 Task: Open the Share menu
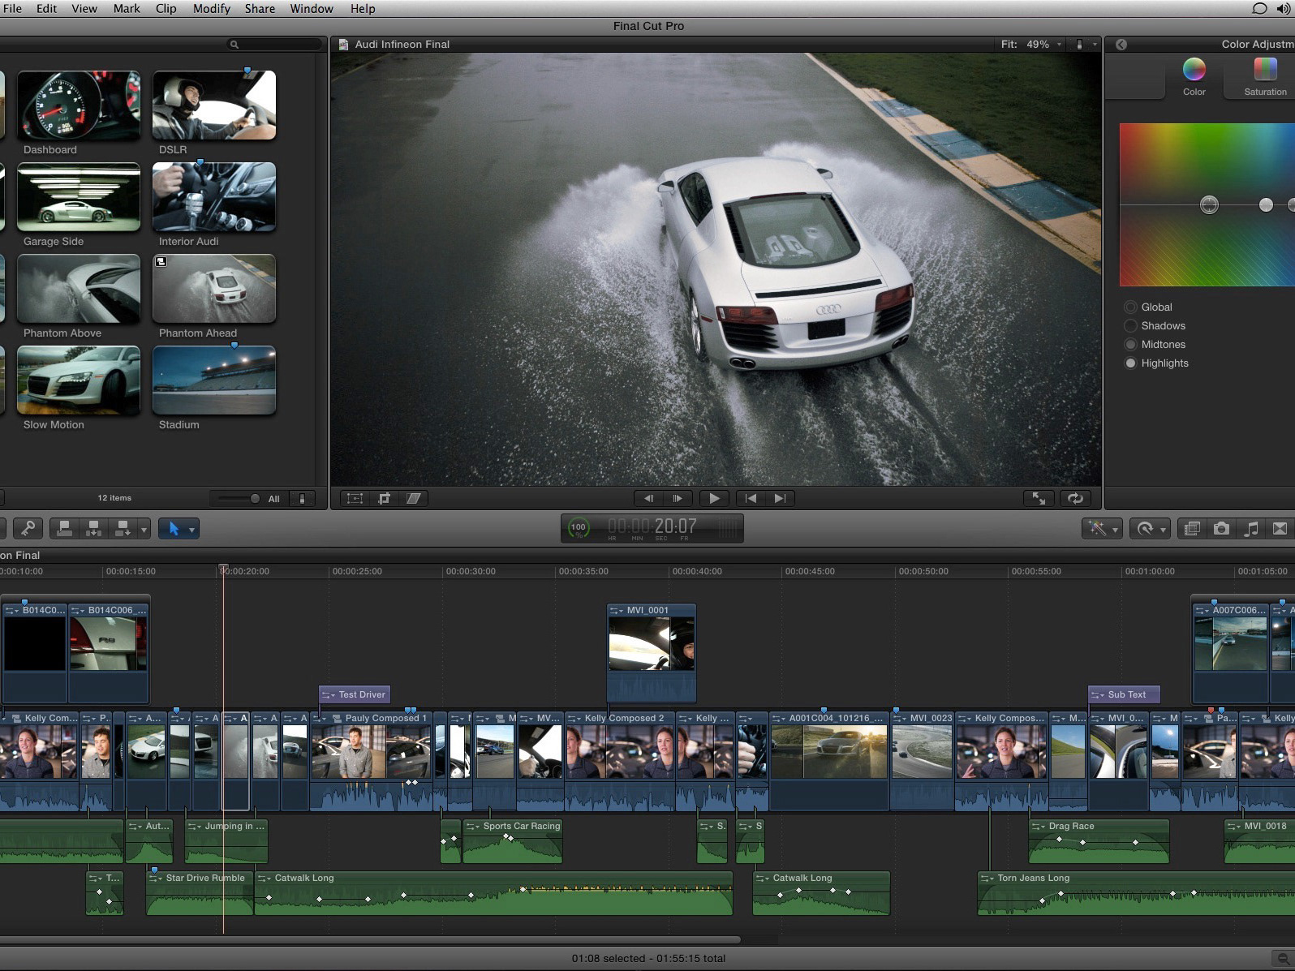tap(260, 8)
